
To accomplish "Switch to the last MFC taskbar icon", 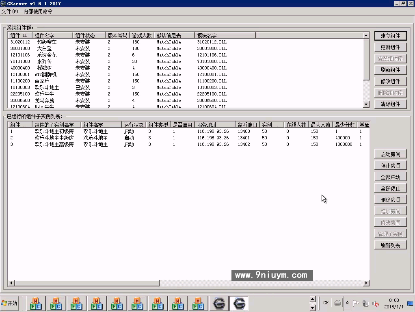I will (x=198, y=303).
